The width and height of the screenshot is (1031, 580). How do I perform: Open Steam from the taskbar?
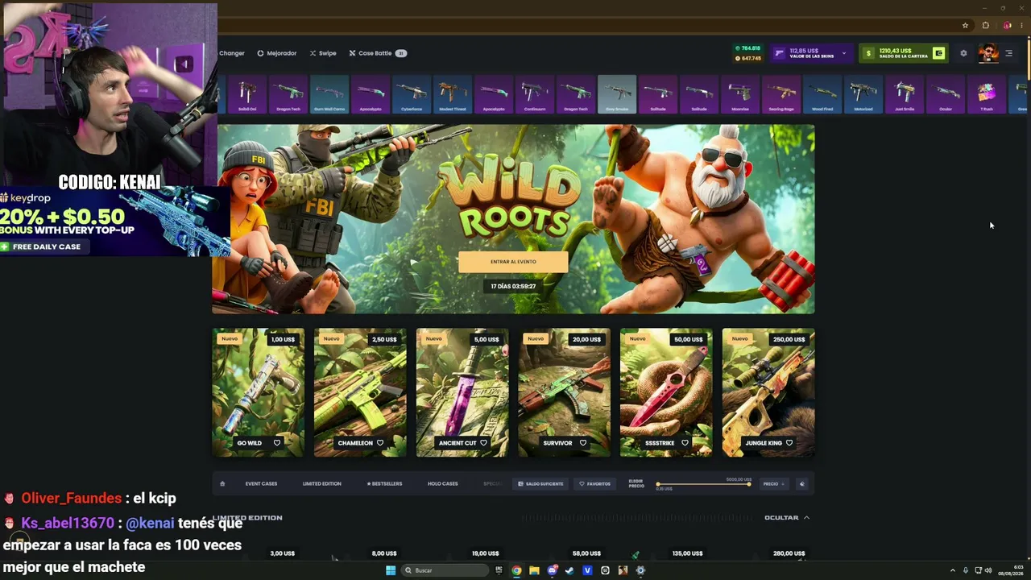(x=569, y=570)
